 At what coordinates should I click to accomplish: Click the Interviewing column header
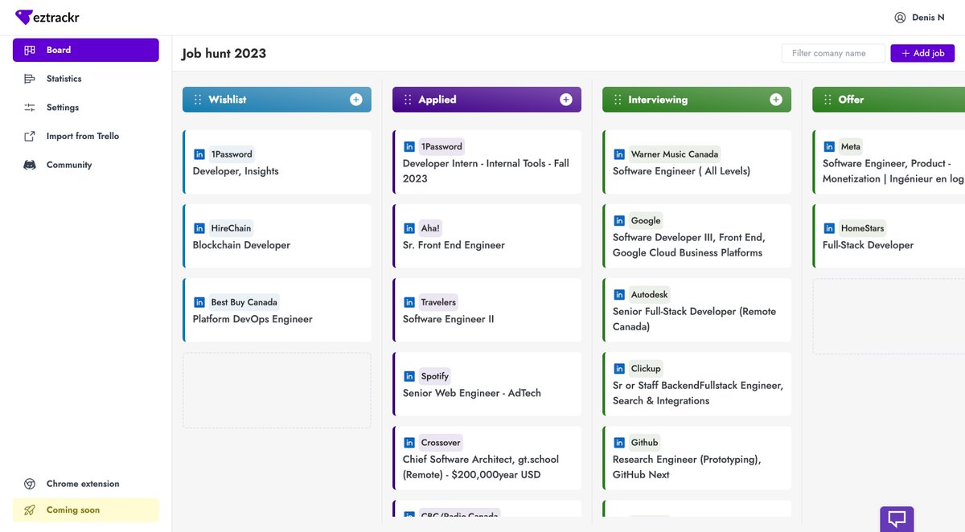[696, 100]
